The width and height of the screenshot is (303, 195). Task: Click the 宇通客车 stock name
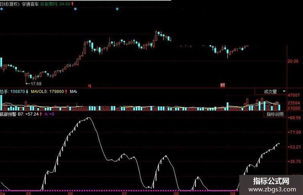tap(30, 4)
